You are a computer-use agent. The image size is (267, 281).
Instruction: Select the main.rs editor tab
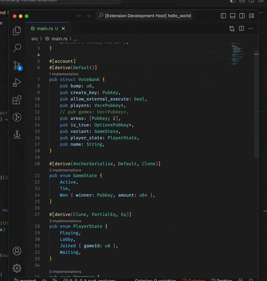[x=47, y=28]
